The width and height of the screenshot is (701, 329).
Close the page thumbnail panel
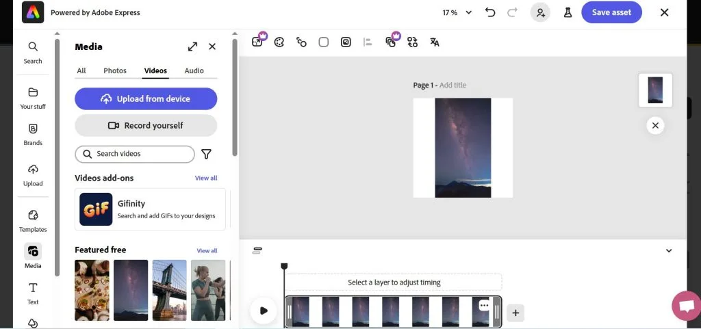[x=655, y=125]
